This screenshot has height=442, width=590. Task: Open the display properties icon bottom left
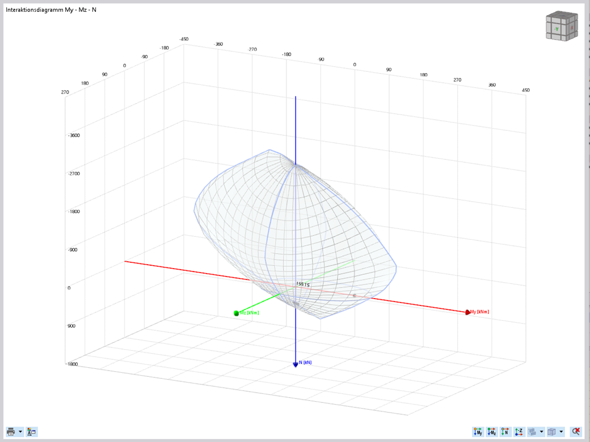31,432
